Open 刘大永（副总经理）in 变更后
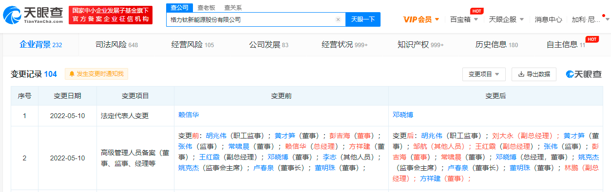Screen dimensions: 611x192 point(502,136)
